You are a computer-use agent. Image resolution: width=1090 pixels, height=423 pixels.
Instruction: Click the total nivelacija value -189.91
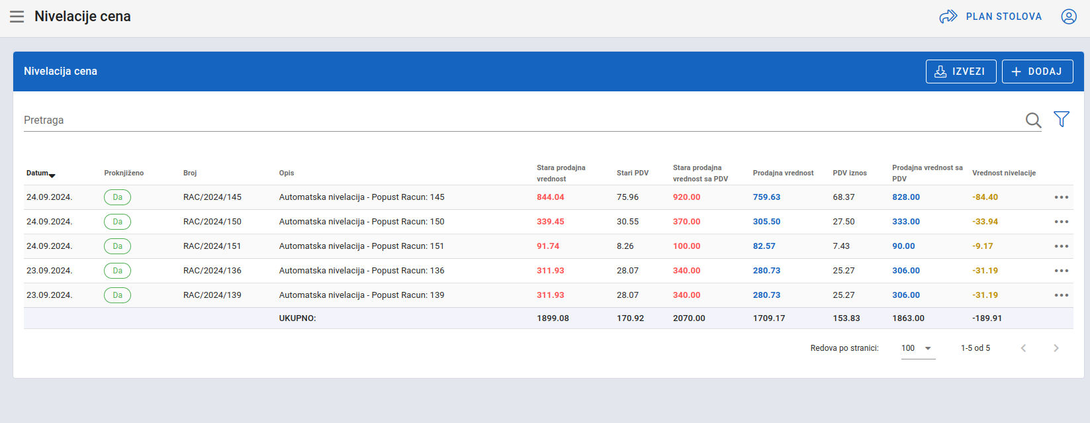(987, 318)
